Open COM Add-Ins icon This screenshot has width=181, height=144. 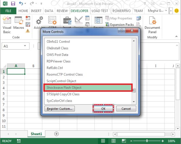click(x=52, y=20)
